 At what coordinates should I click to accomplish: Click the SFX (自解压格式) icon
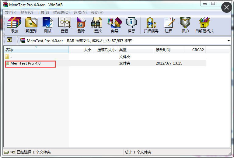(204, 25)
